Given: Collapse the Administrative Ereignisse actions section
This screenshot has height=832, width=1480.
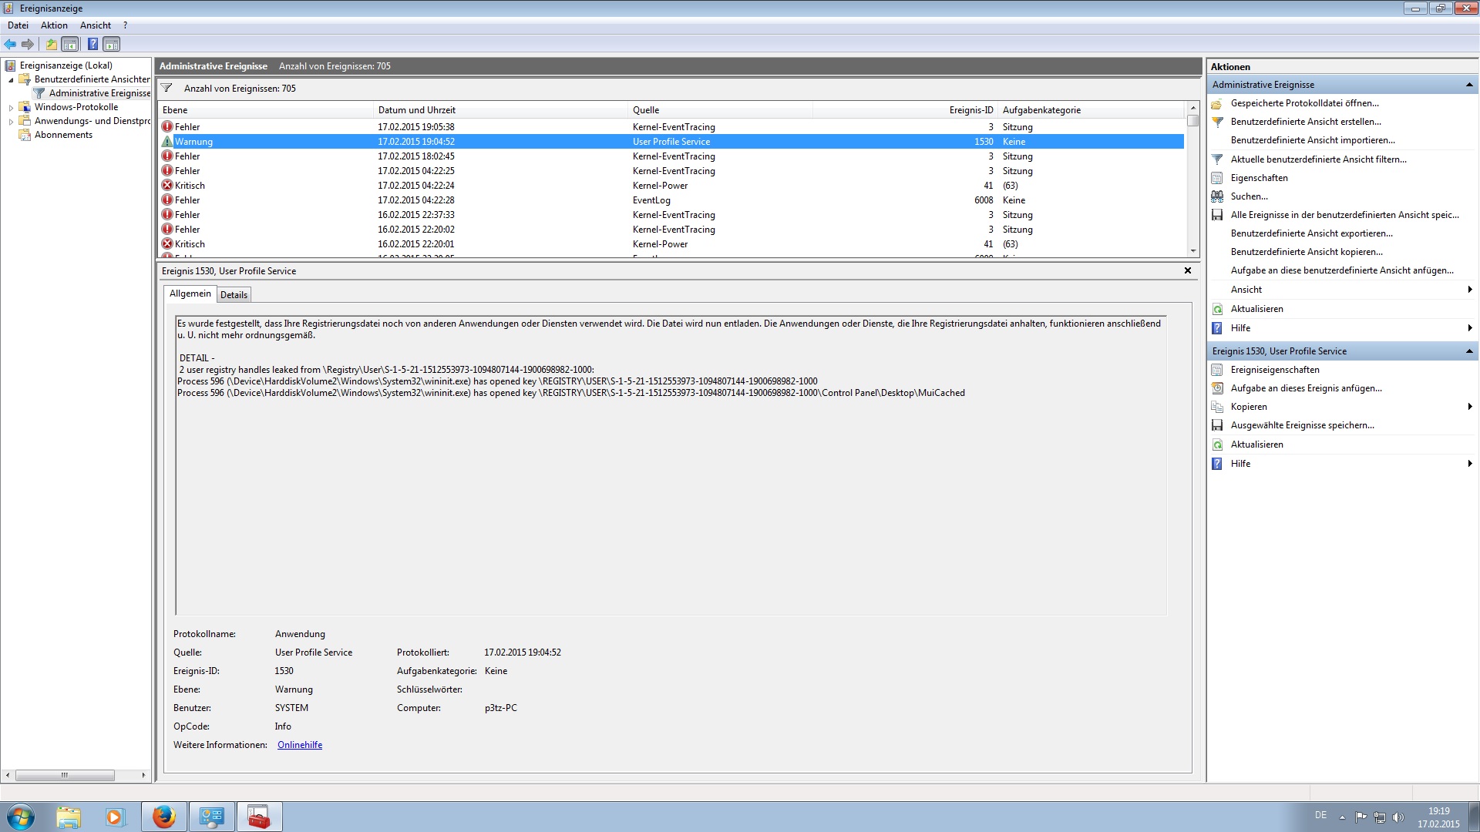Looking at the screenshot, I should click(1468, 85).
